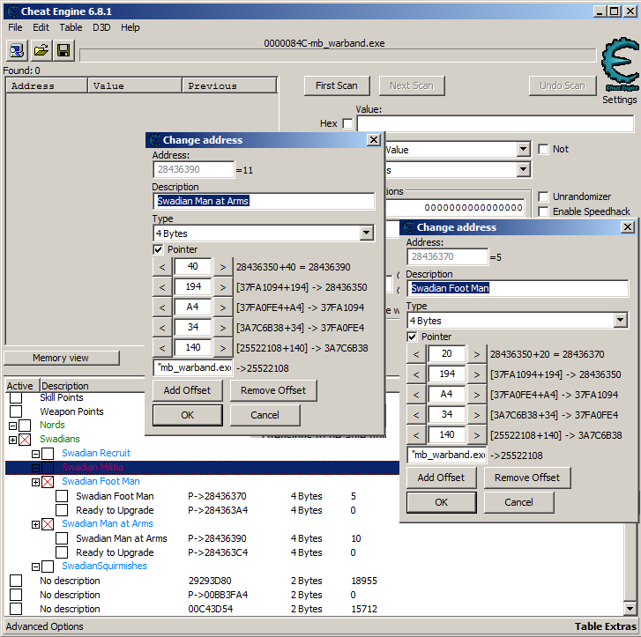641x637 pixels.
Task: Cancel the Swadian Man at Arms dialog
Action: [x=265, y=415]
